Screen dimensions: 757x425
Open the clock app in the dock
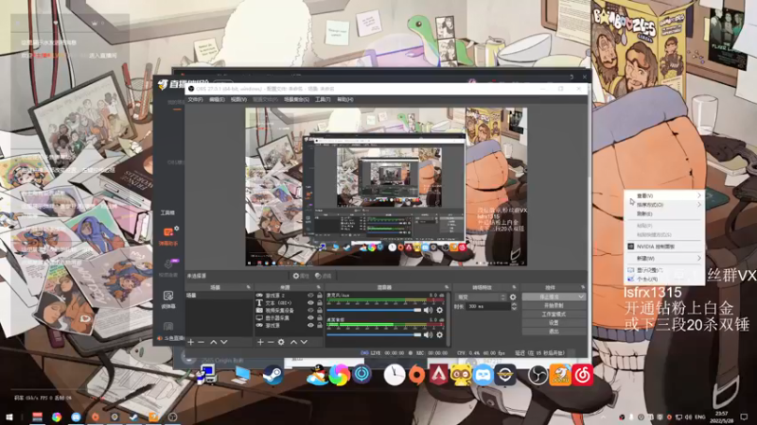[395, 375]
